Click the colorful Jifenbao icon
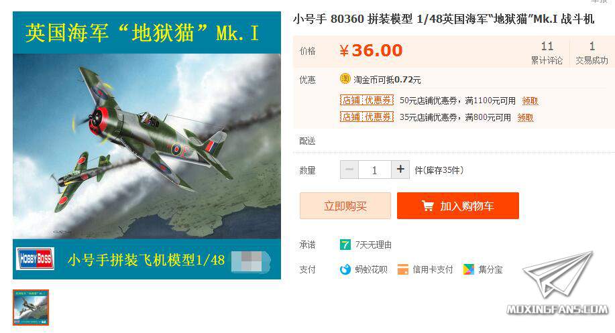This screenshot has width=615, height=333. (468, 269)
